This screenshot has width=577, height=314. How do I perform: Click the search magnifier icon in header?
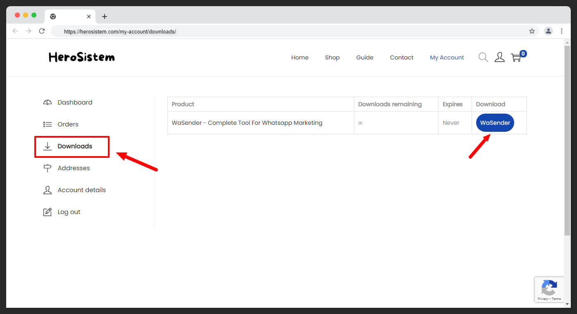pyautogui.click(x=483, y=57)
